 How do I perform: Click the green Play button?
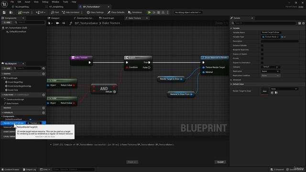click(x=149, y=12)
